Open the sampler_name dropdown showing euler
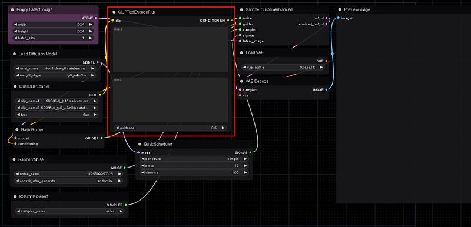The height and width of the screenshot is (227, 471). (69, 211)
